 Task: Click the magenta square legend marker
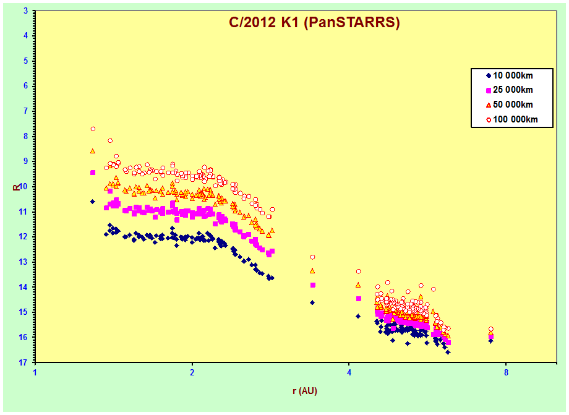point(489,90)
